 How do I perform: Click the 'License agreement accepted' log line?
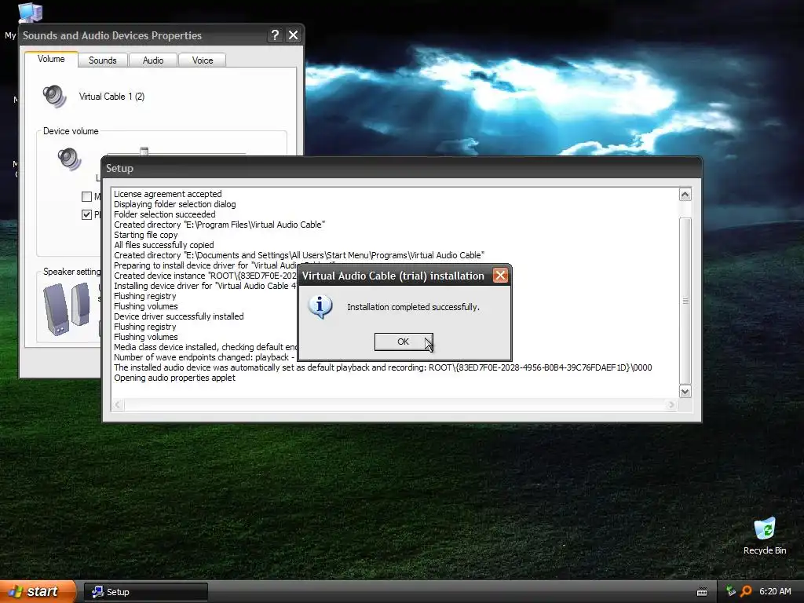(x=168, y=194)
